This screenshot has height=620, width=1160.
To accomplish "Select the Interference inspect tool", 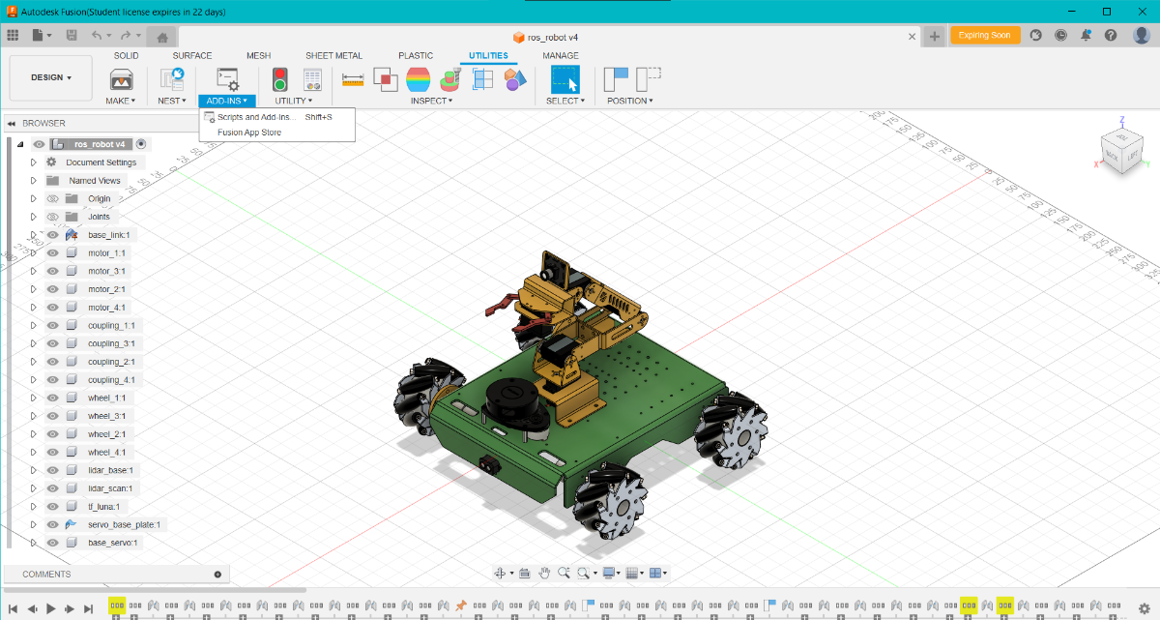I will (x=386, y=79).
